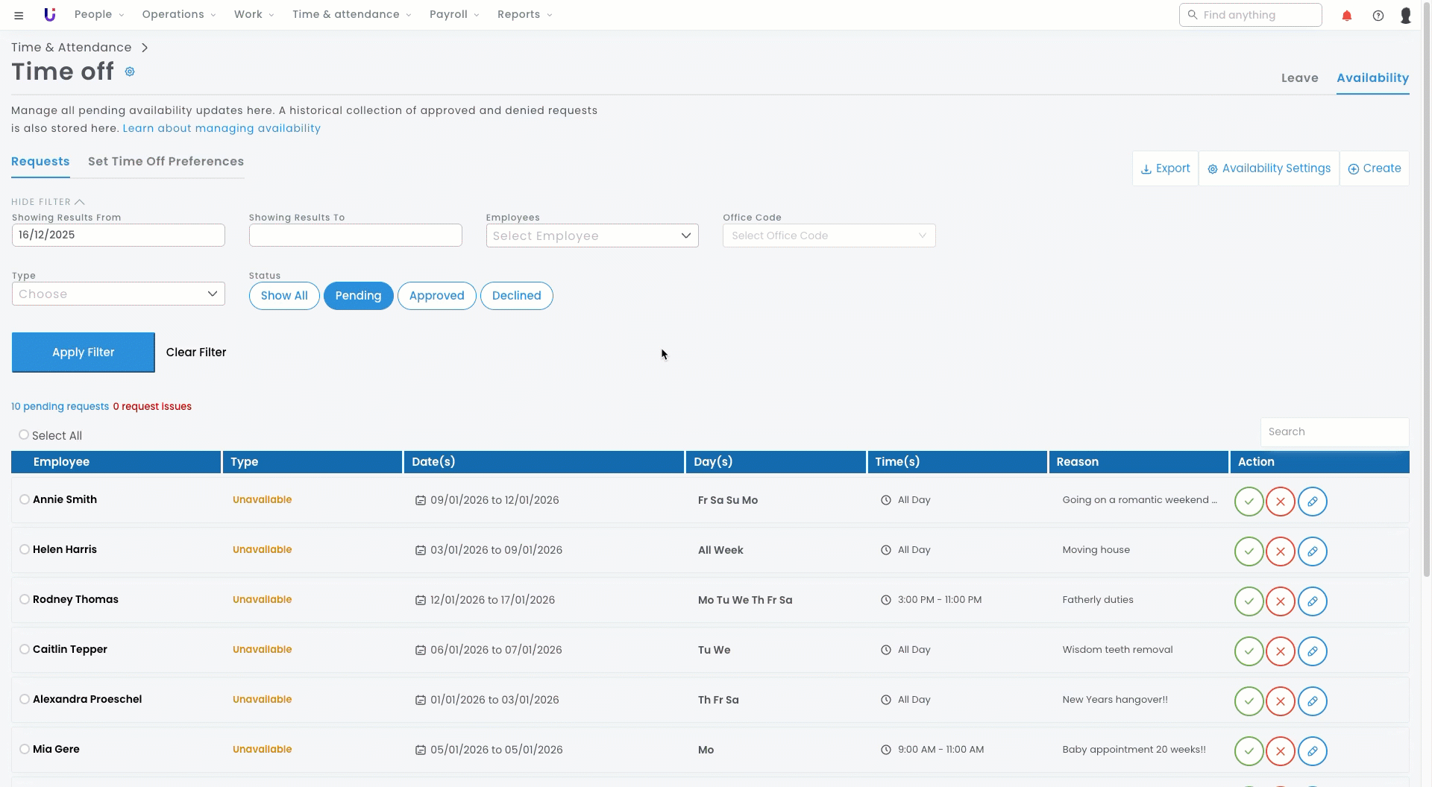Edit Rodney Thomas's request via pencil icon

point(1312,601)
